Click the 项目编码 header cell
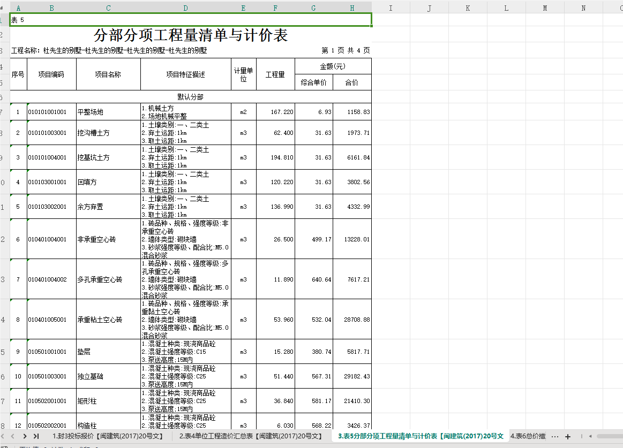Screen dimensions: 623x448 tap(51, 74)
